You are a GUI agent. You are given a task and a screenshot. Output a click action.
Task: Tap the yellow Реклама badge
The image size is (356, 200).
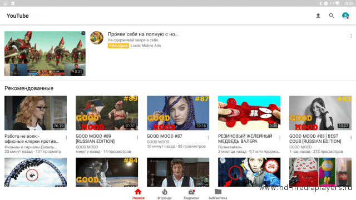(118, 46)
